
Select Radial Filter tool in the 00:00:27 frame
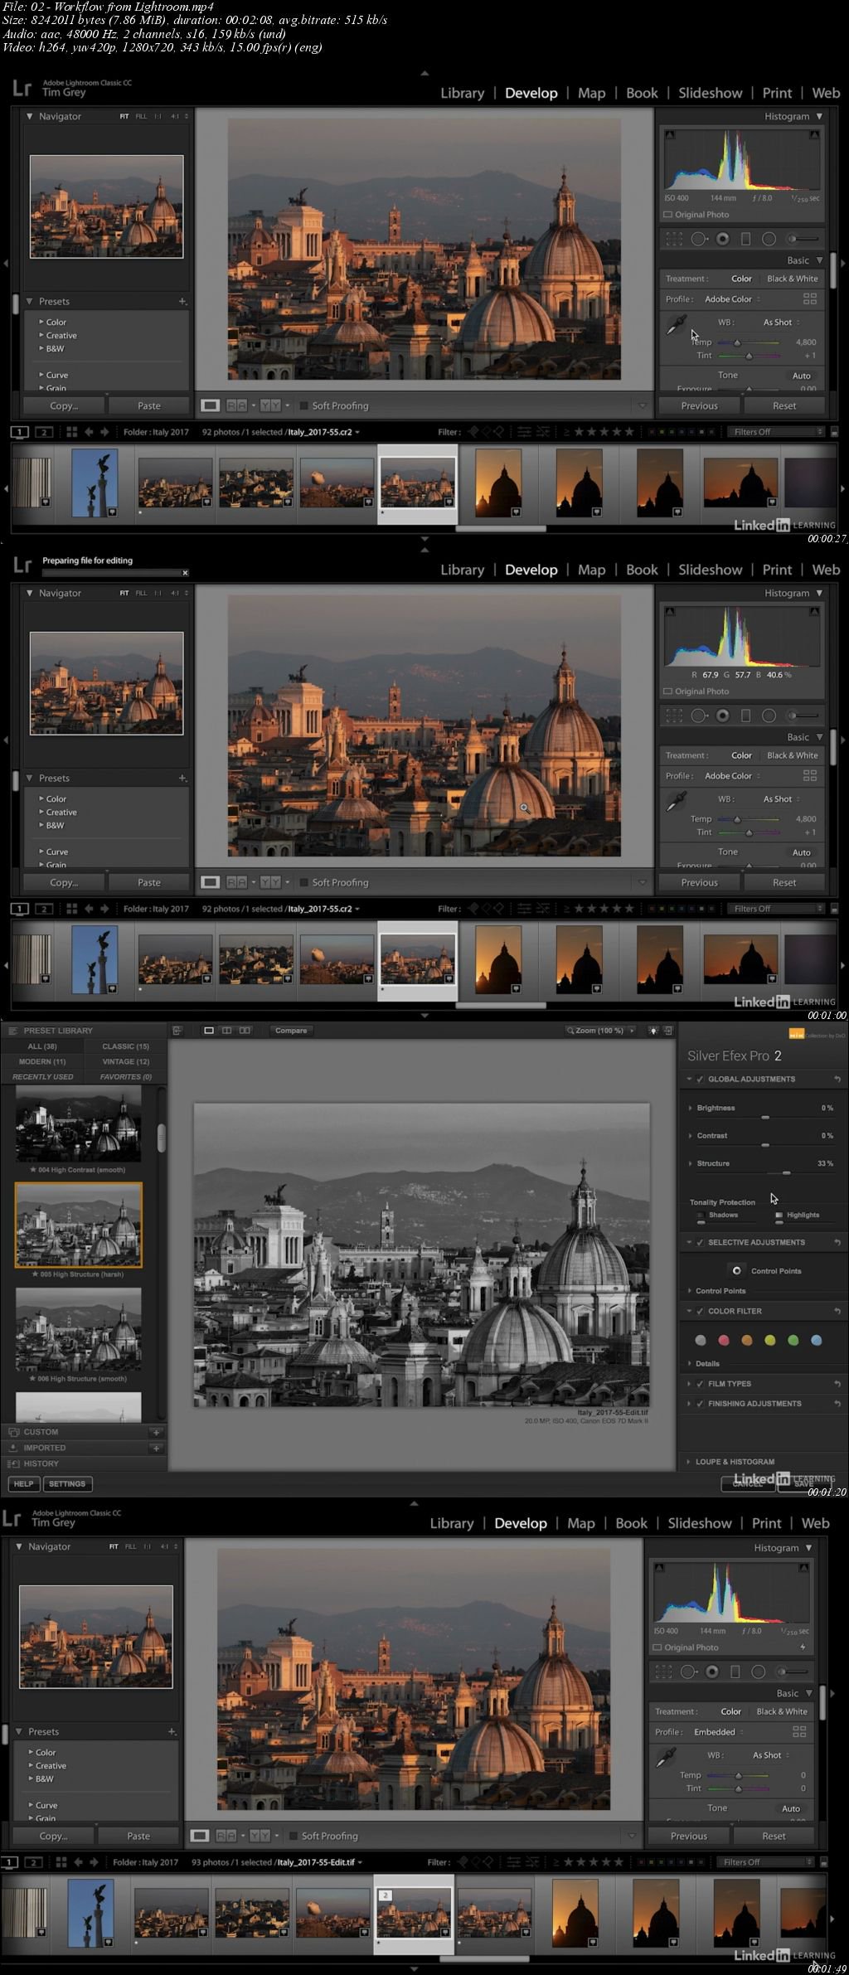coord(769,239)
